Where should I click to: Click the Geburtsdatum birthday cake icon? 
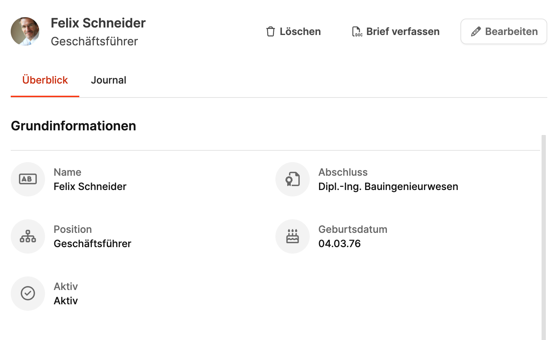[293, 236]
